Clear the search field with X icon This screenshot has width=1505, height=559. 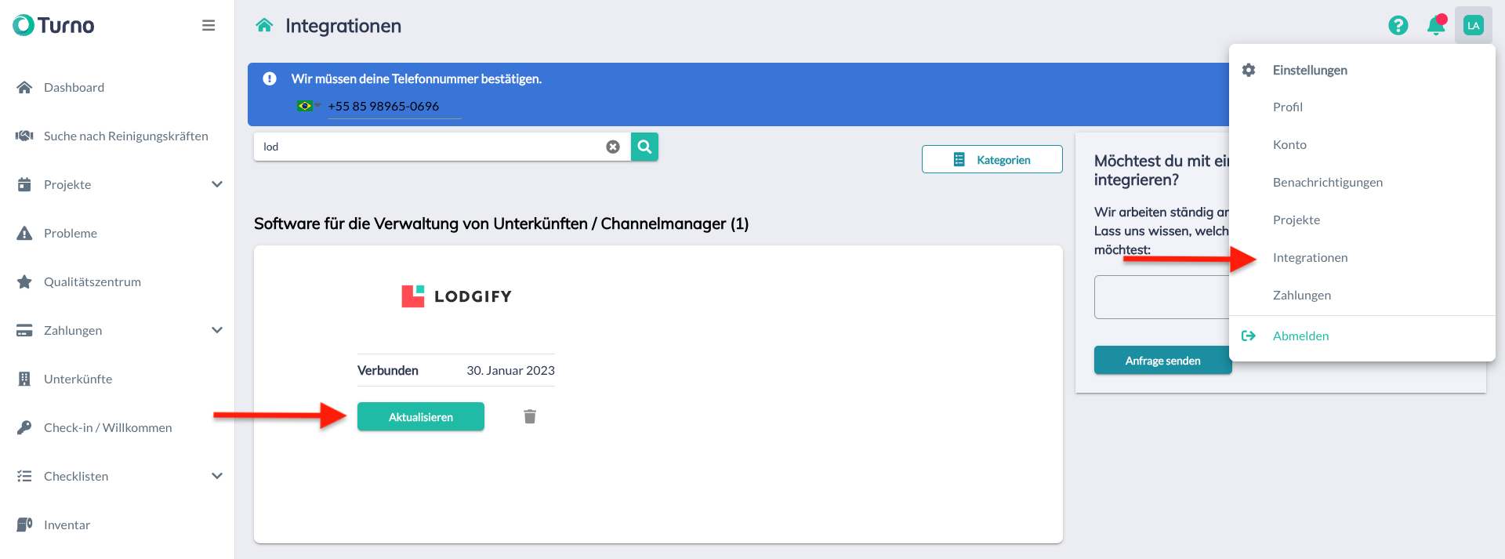point(613,147)
